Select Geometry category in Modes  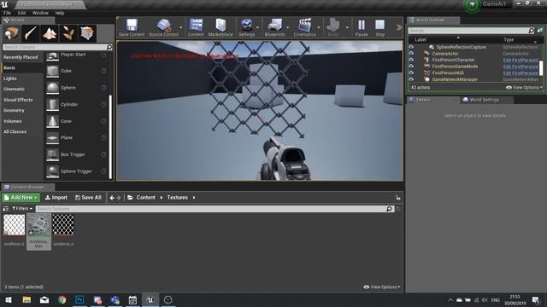[14, 110]
